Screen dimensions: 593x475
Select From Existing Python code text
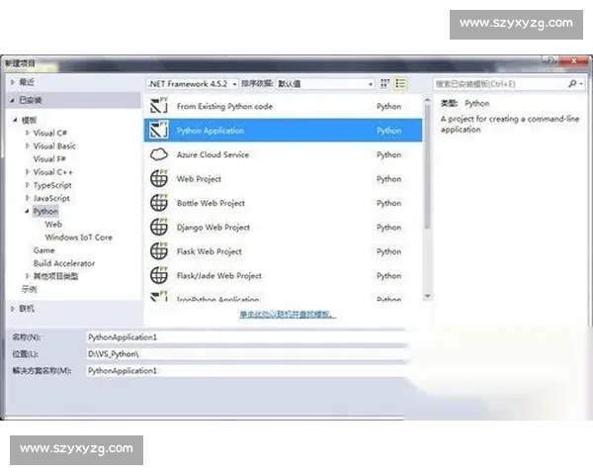[x=224, y=107]
